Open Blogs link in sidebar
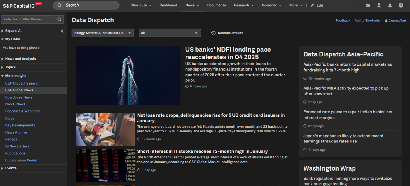The image size is (410, 186). point(10,118)
